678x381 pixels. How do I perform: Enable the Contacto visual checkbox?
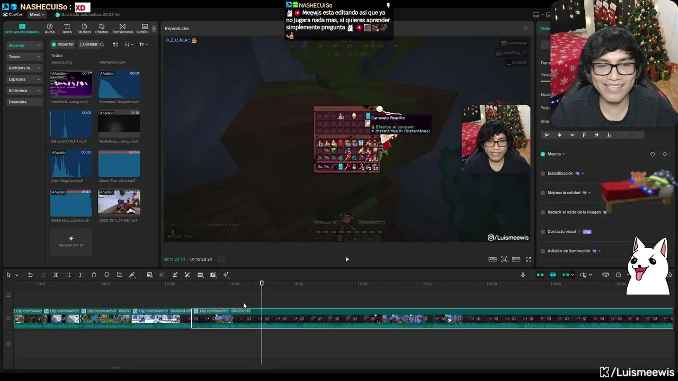pos(542,232)
